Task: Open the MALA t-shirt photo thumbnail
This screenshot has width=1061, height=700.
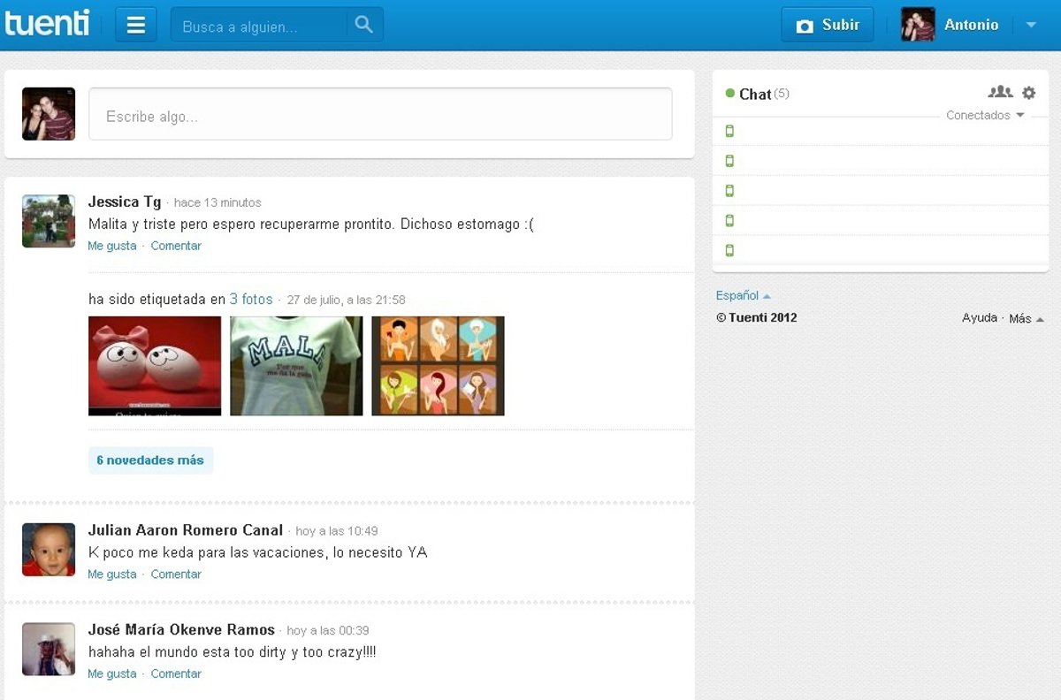Action: [296, 366]
